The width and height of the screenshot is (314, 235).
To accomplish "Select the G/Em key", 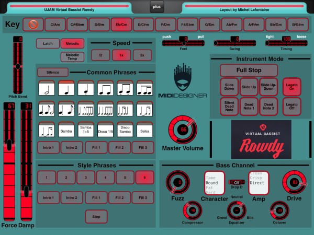I will pos(209,25).
